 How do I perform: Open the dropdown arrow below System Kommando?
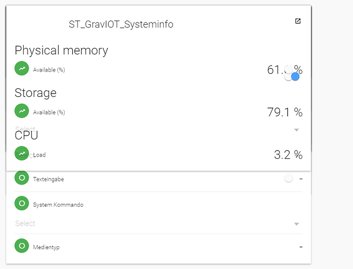(x=296, y=224)
